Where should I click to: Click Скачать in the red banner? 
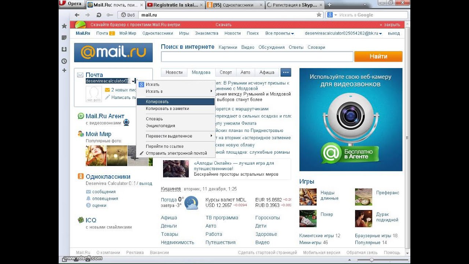(224, 25)
